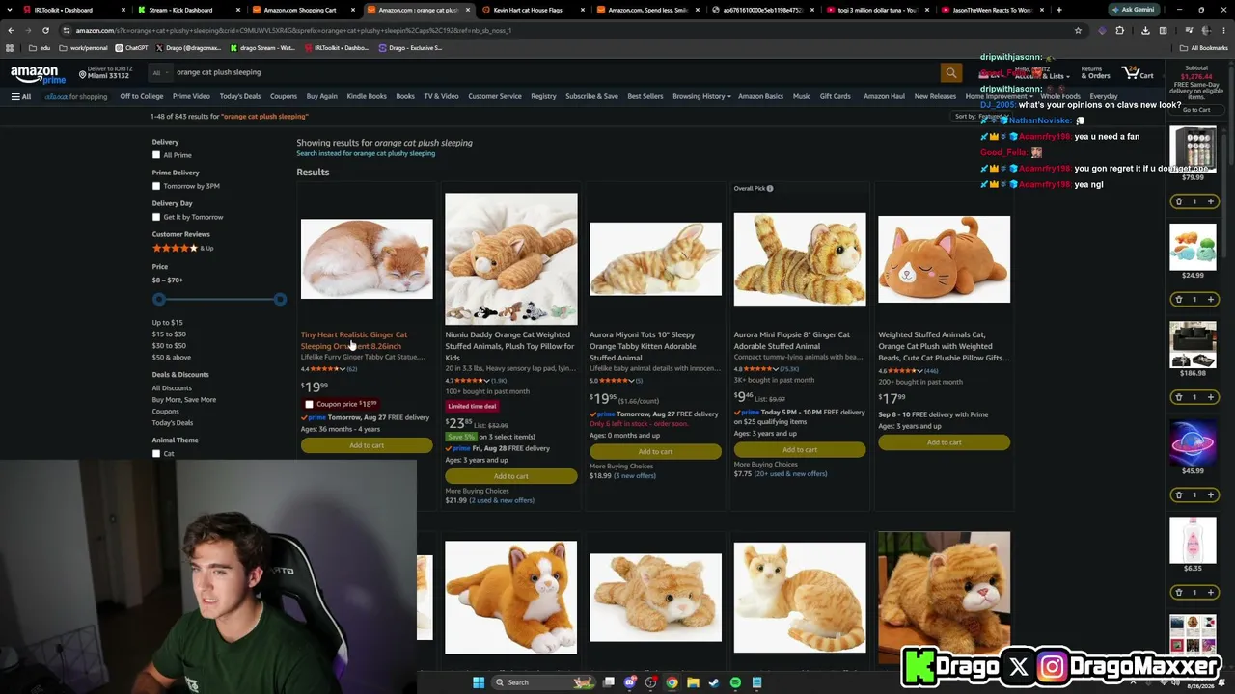Add the Niuniu Daddy Orange Cat to cart

(511, 476)
